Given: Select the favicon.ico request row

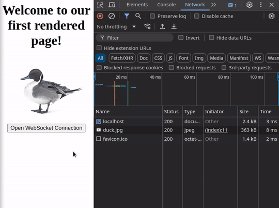Looking at the screenshot, I should pos(187,139).
